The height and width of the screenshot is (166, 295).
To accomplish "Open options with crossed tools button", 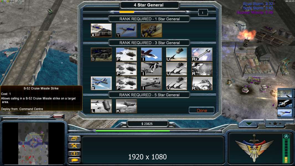I will 74,146.
